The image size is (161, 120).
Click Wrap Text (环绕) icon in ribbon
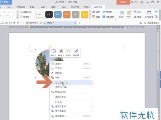[x=122, y=13]
